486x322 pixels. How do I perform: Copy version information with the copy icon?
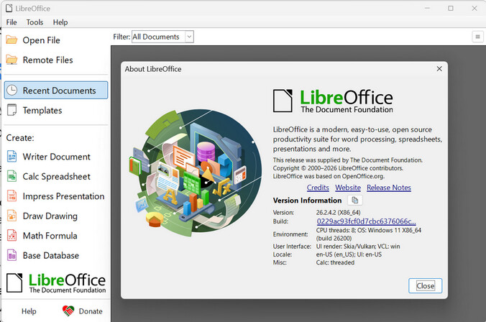point(355,201)
